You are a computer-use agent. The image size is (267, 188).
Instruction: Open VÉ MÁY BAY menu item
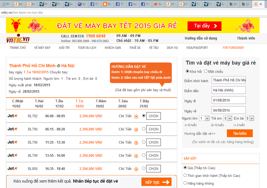42,48
